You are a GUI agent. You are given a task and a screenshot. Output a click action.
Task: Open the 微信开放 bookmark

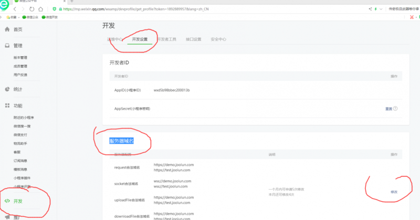point(50,17)
